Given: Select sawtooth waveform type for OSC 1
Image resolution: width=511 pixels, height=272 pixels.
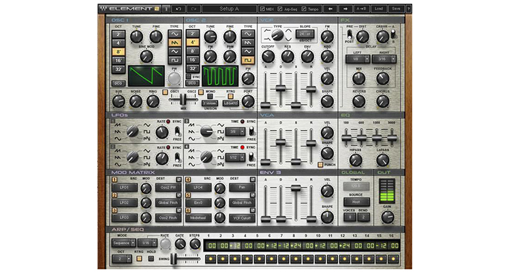Looking at the screenshot, I should coord(174,43).
